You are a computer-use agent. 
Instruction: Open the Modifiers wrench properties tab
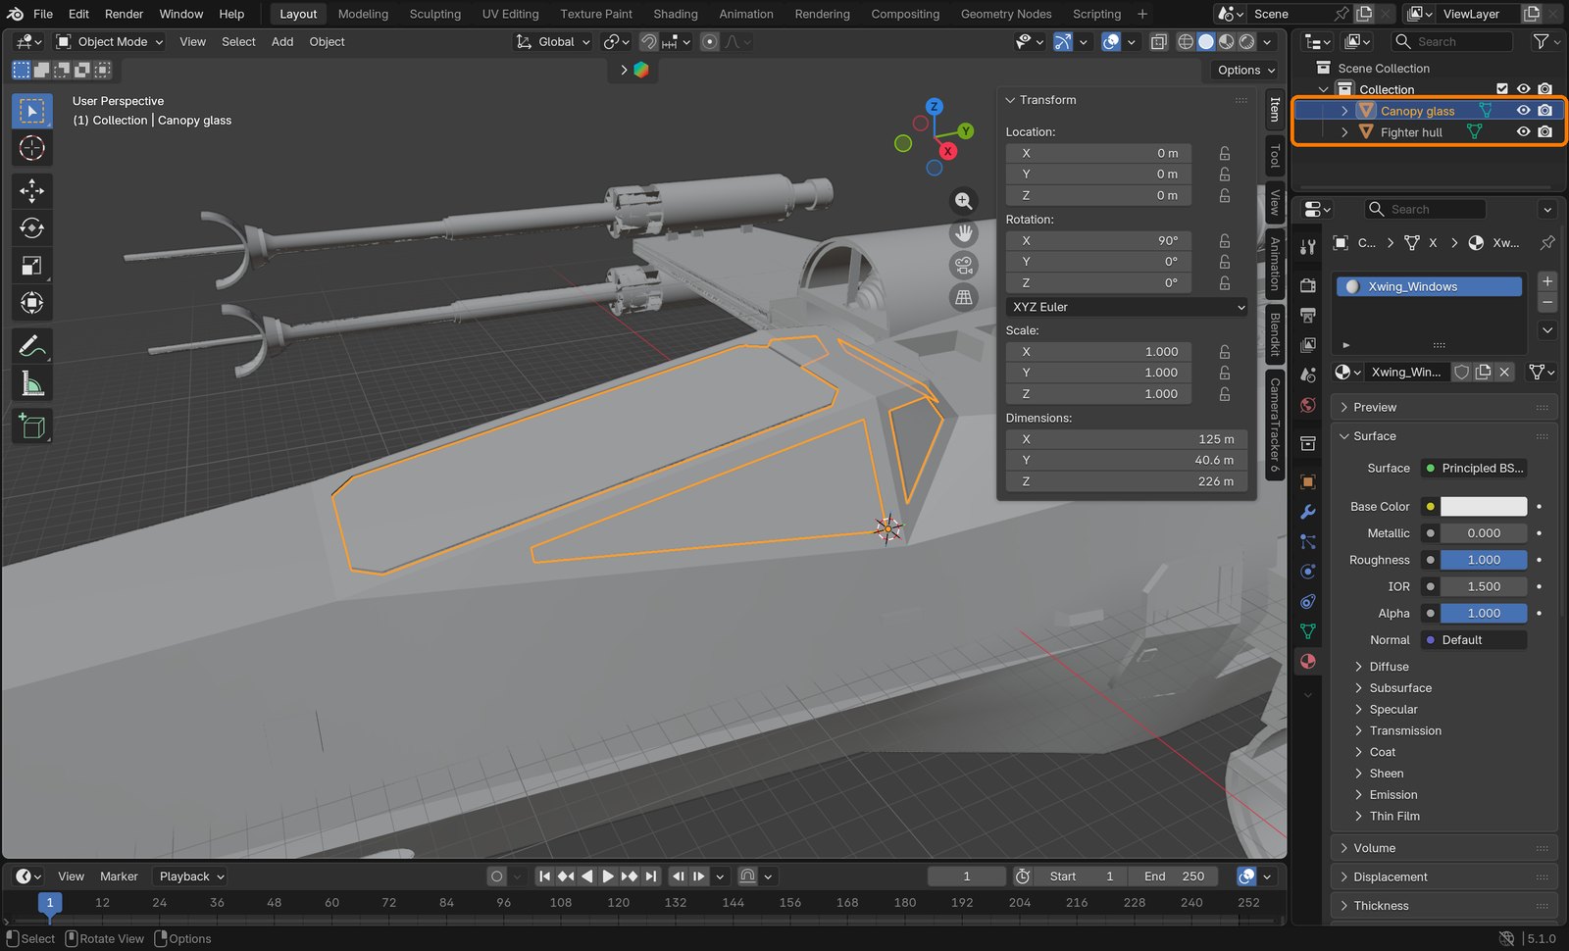click(x=1307, y=512)
